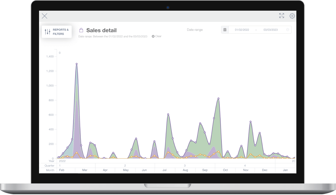This screenshot has height=195, width=336.
Task: Edit the start date 01/02/2022
Action: (242, 30)
